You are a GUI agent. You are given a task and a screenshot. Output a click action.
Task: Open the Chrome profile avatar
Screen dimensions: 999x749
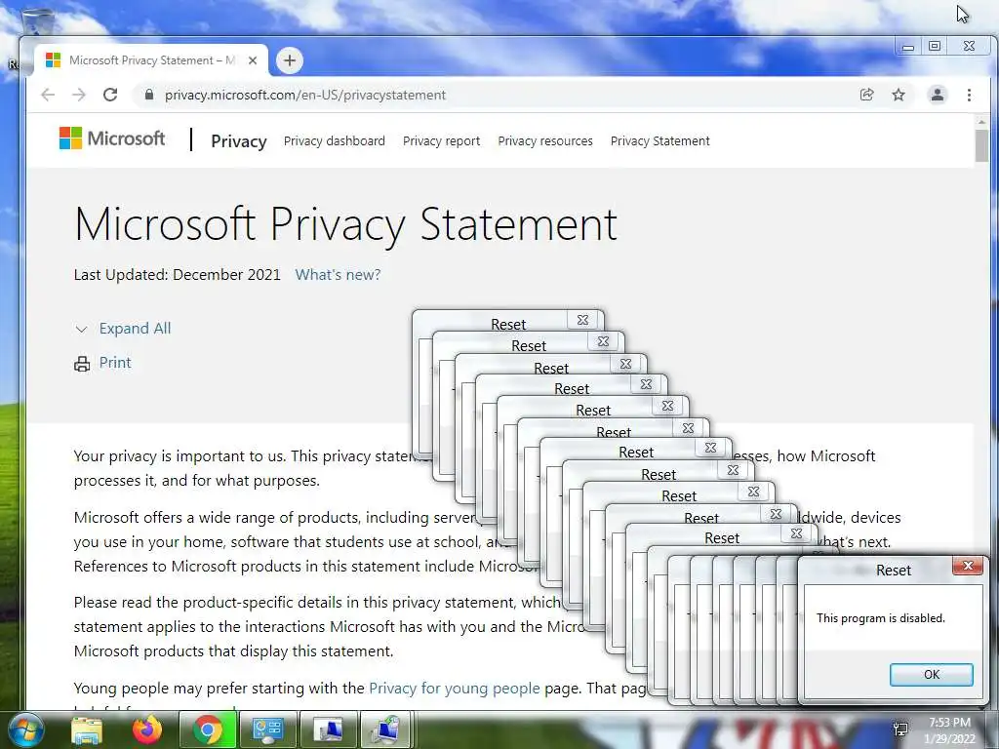938,95
